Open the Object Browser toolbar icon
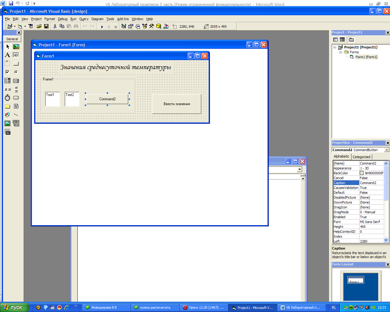This screenshot has height=312, width=390. [145, 27]
